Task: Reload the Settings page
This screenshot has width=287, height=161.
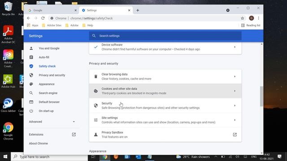Action: click(x=43, y=18)
